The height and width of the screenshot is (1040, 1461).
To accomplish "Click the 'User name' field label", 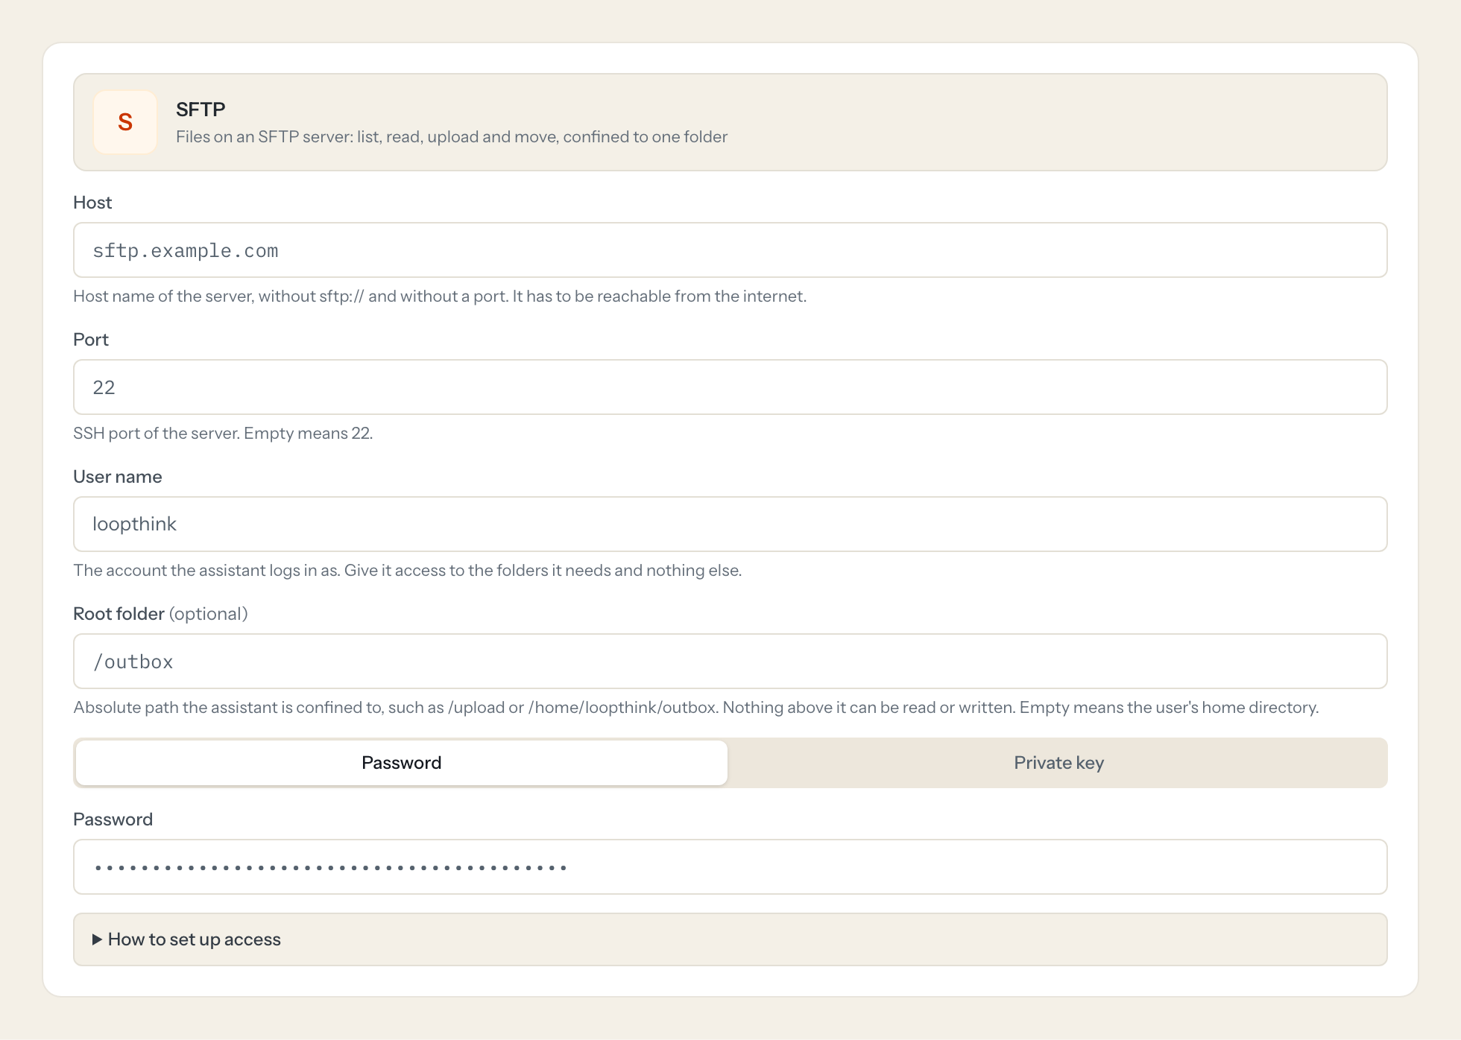I will click(x=118, y=477).
